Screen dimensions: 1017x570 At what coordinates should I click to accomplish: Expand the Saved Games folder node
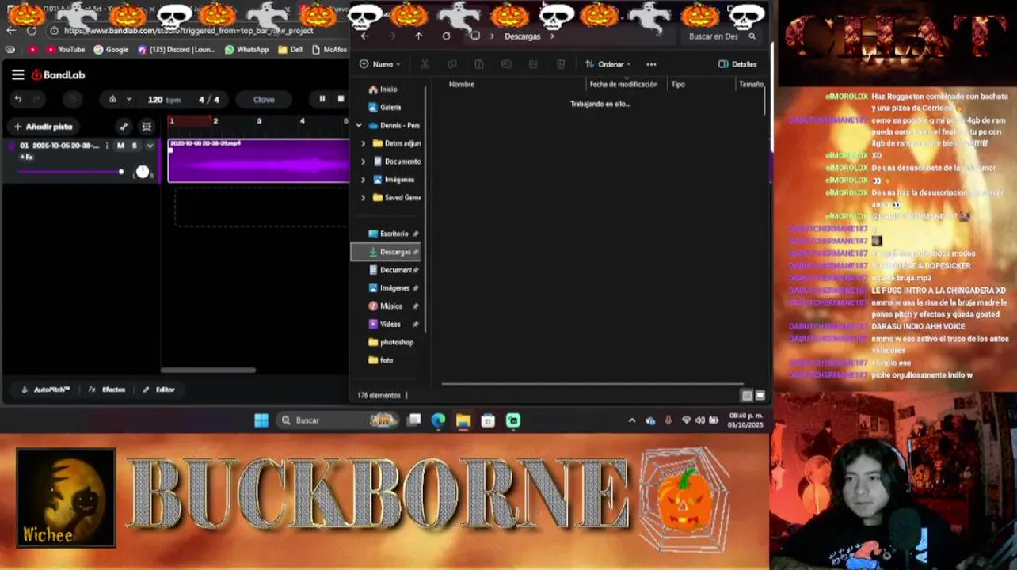[364, 198]
